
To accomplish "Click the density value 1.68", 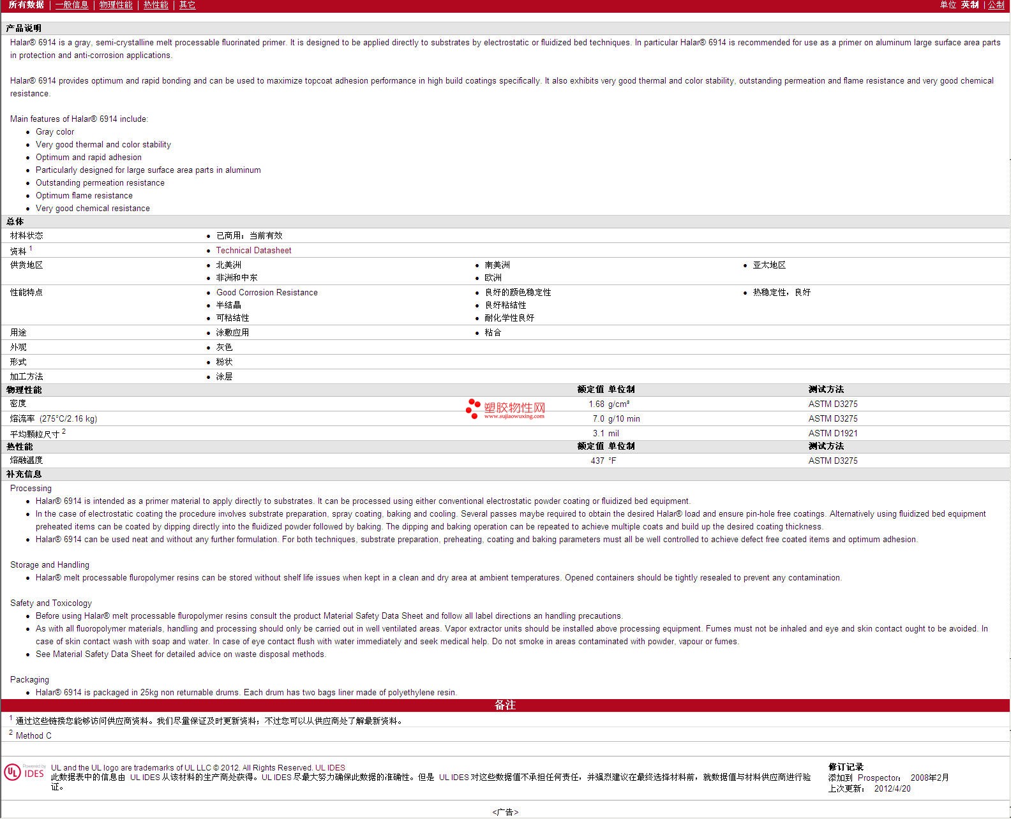I will [x=596, y=404].
